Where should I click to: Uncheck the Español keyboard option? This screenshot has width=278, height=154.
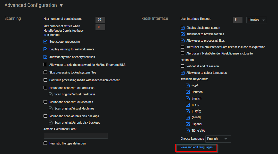(188, 124)
